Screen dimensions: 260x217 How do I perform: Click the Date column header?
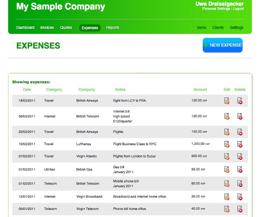coord(27,90)
